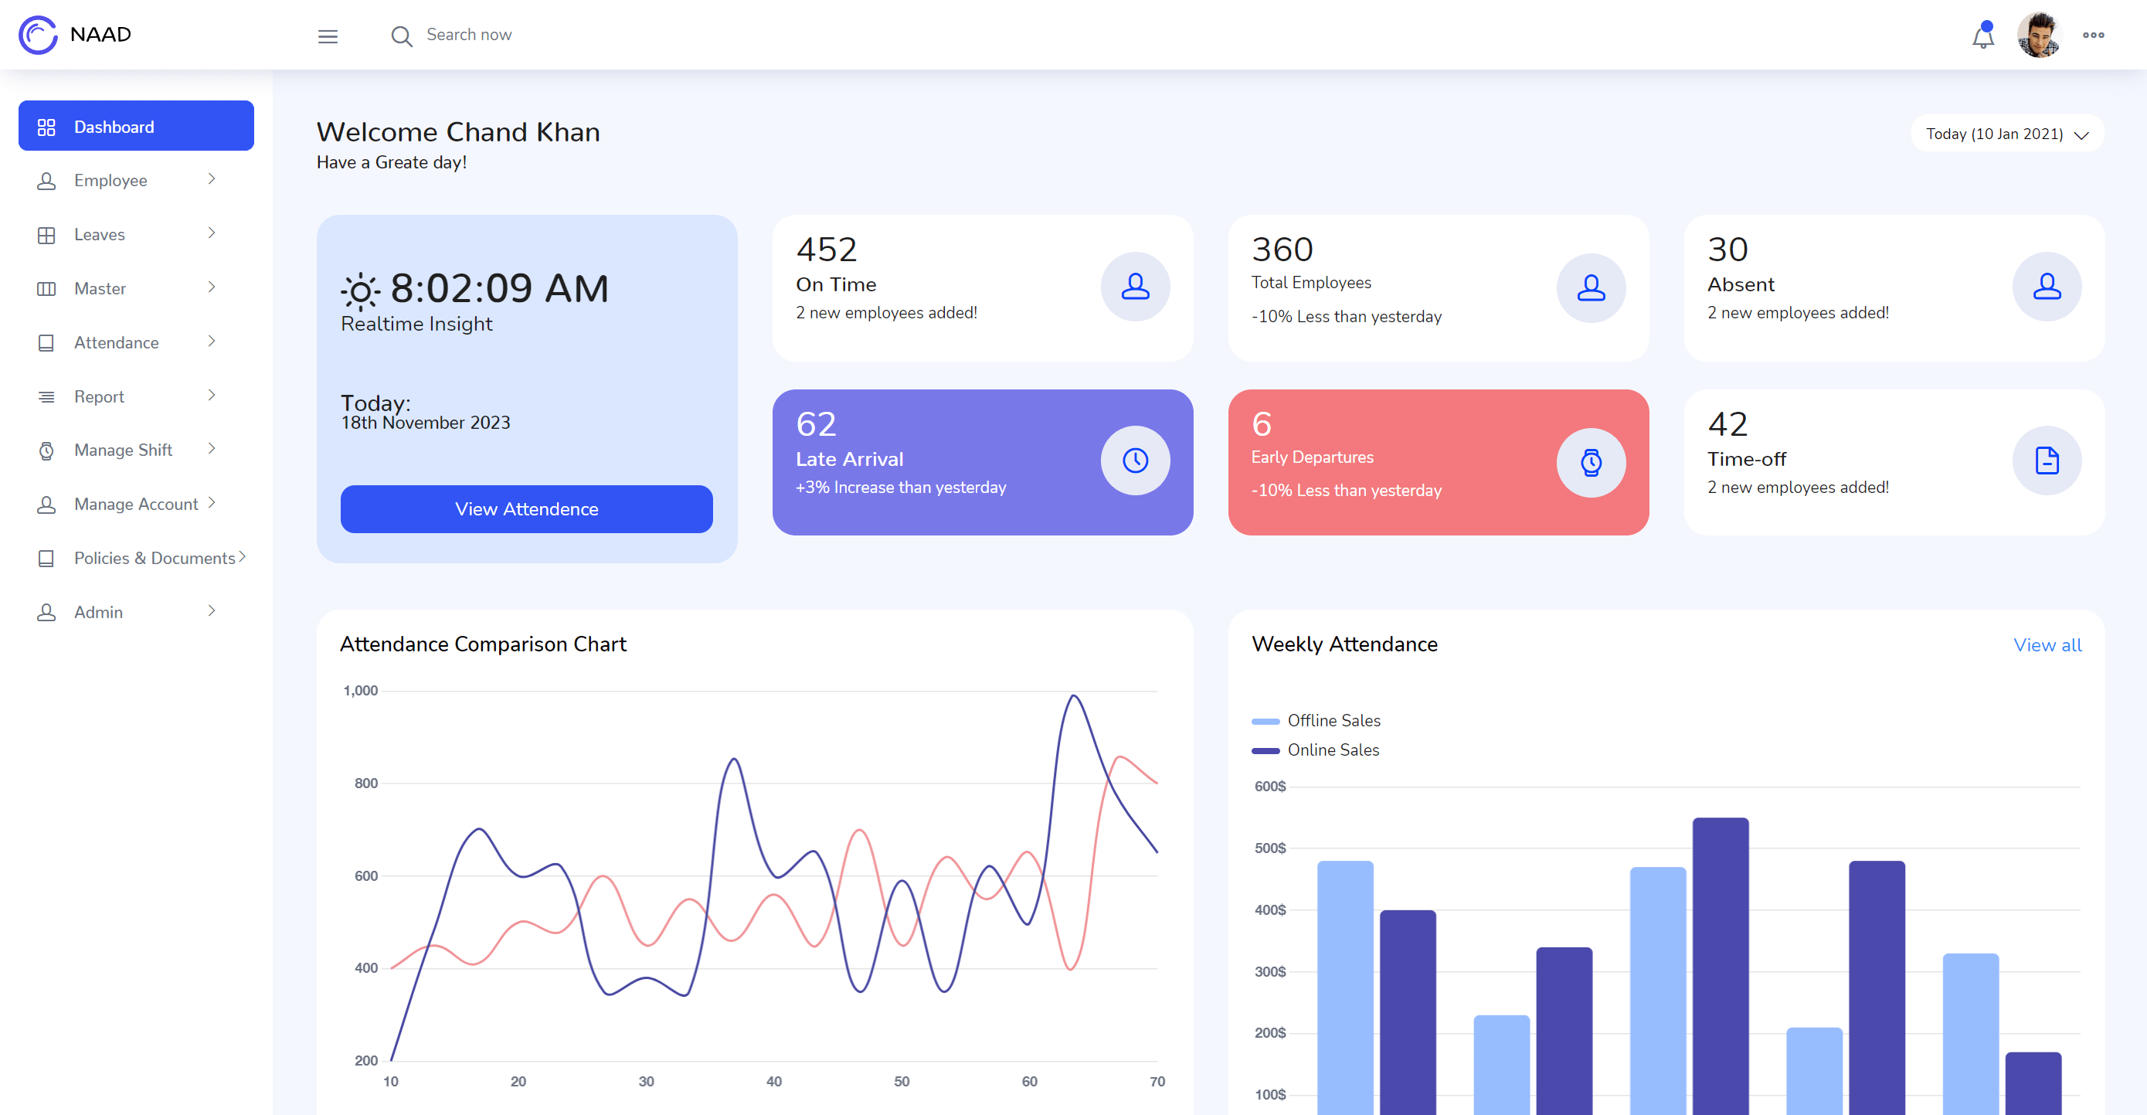Expand the Admin menu chevron
The height and width of the screenshot is (1115, 2147).
point(212,611)
